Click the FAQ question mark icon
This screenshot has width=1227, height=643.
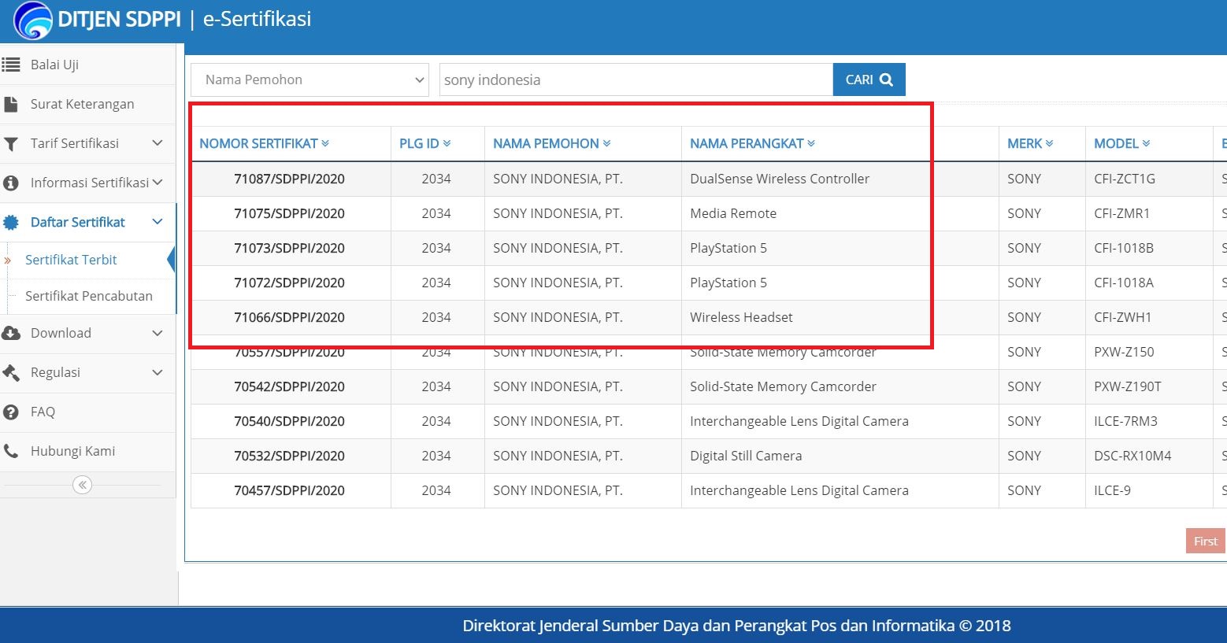tap(11, 412)
